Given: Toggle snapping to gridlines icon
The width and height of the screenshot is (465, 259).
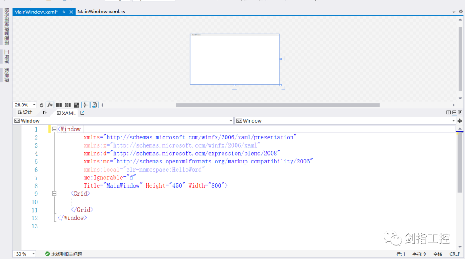Looking at the screenshot, I should 68,105.
